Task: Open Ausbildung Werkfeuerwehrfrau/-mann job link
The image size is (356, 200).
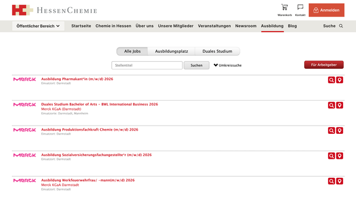Action: coord(88,180)
